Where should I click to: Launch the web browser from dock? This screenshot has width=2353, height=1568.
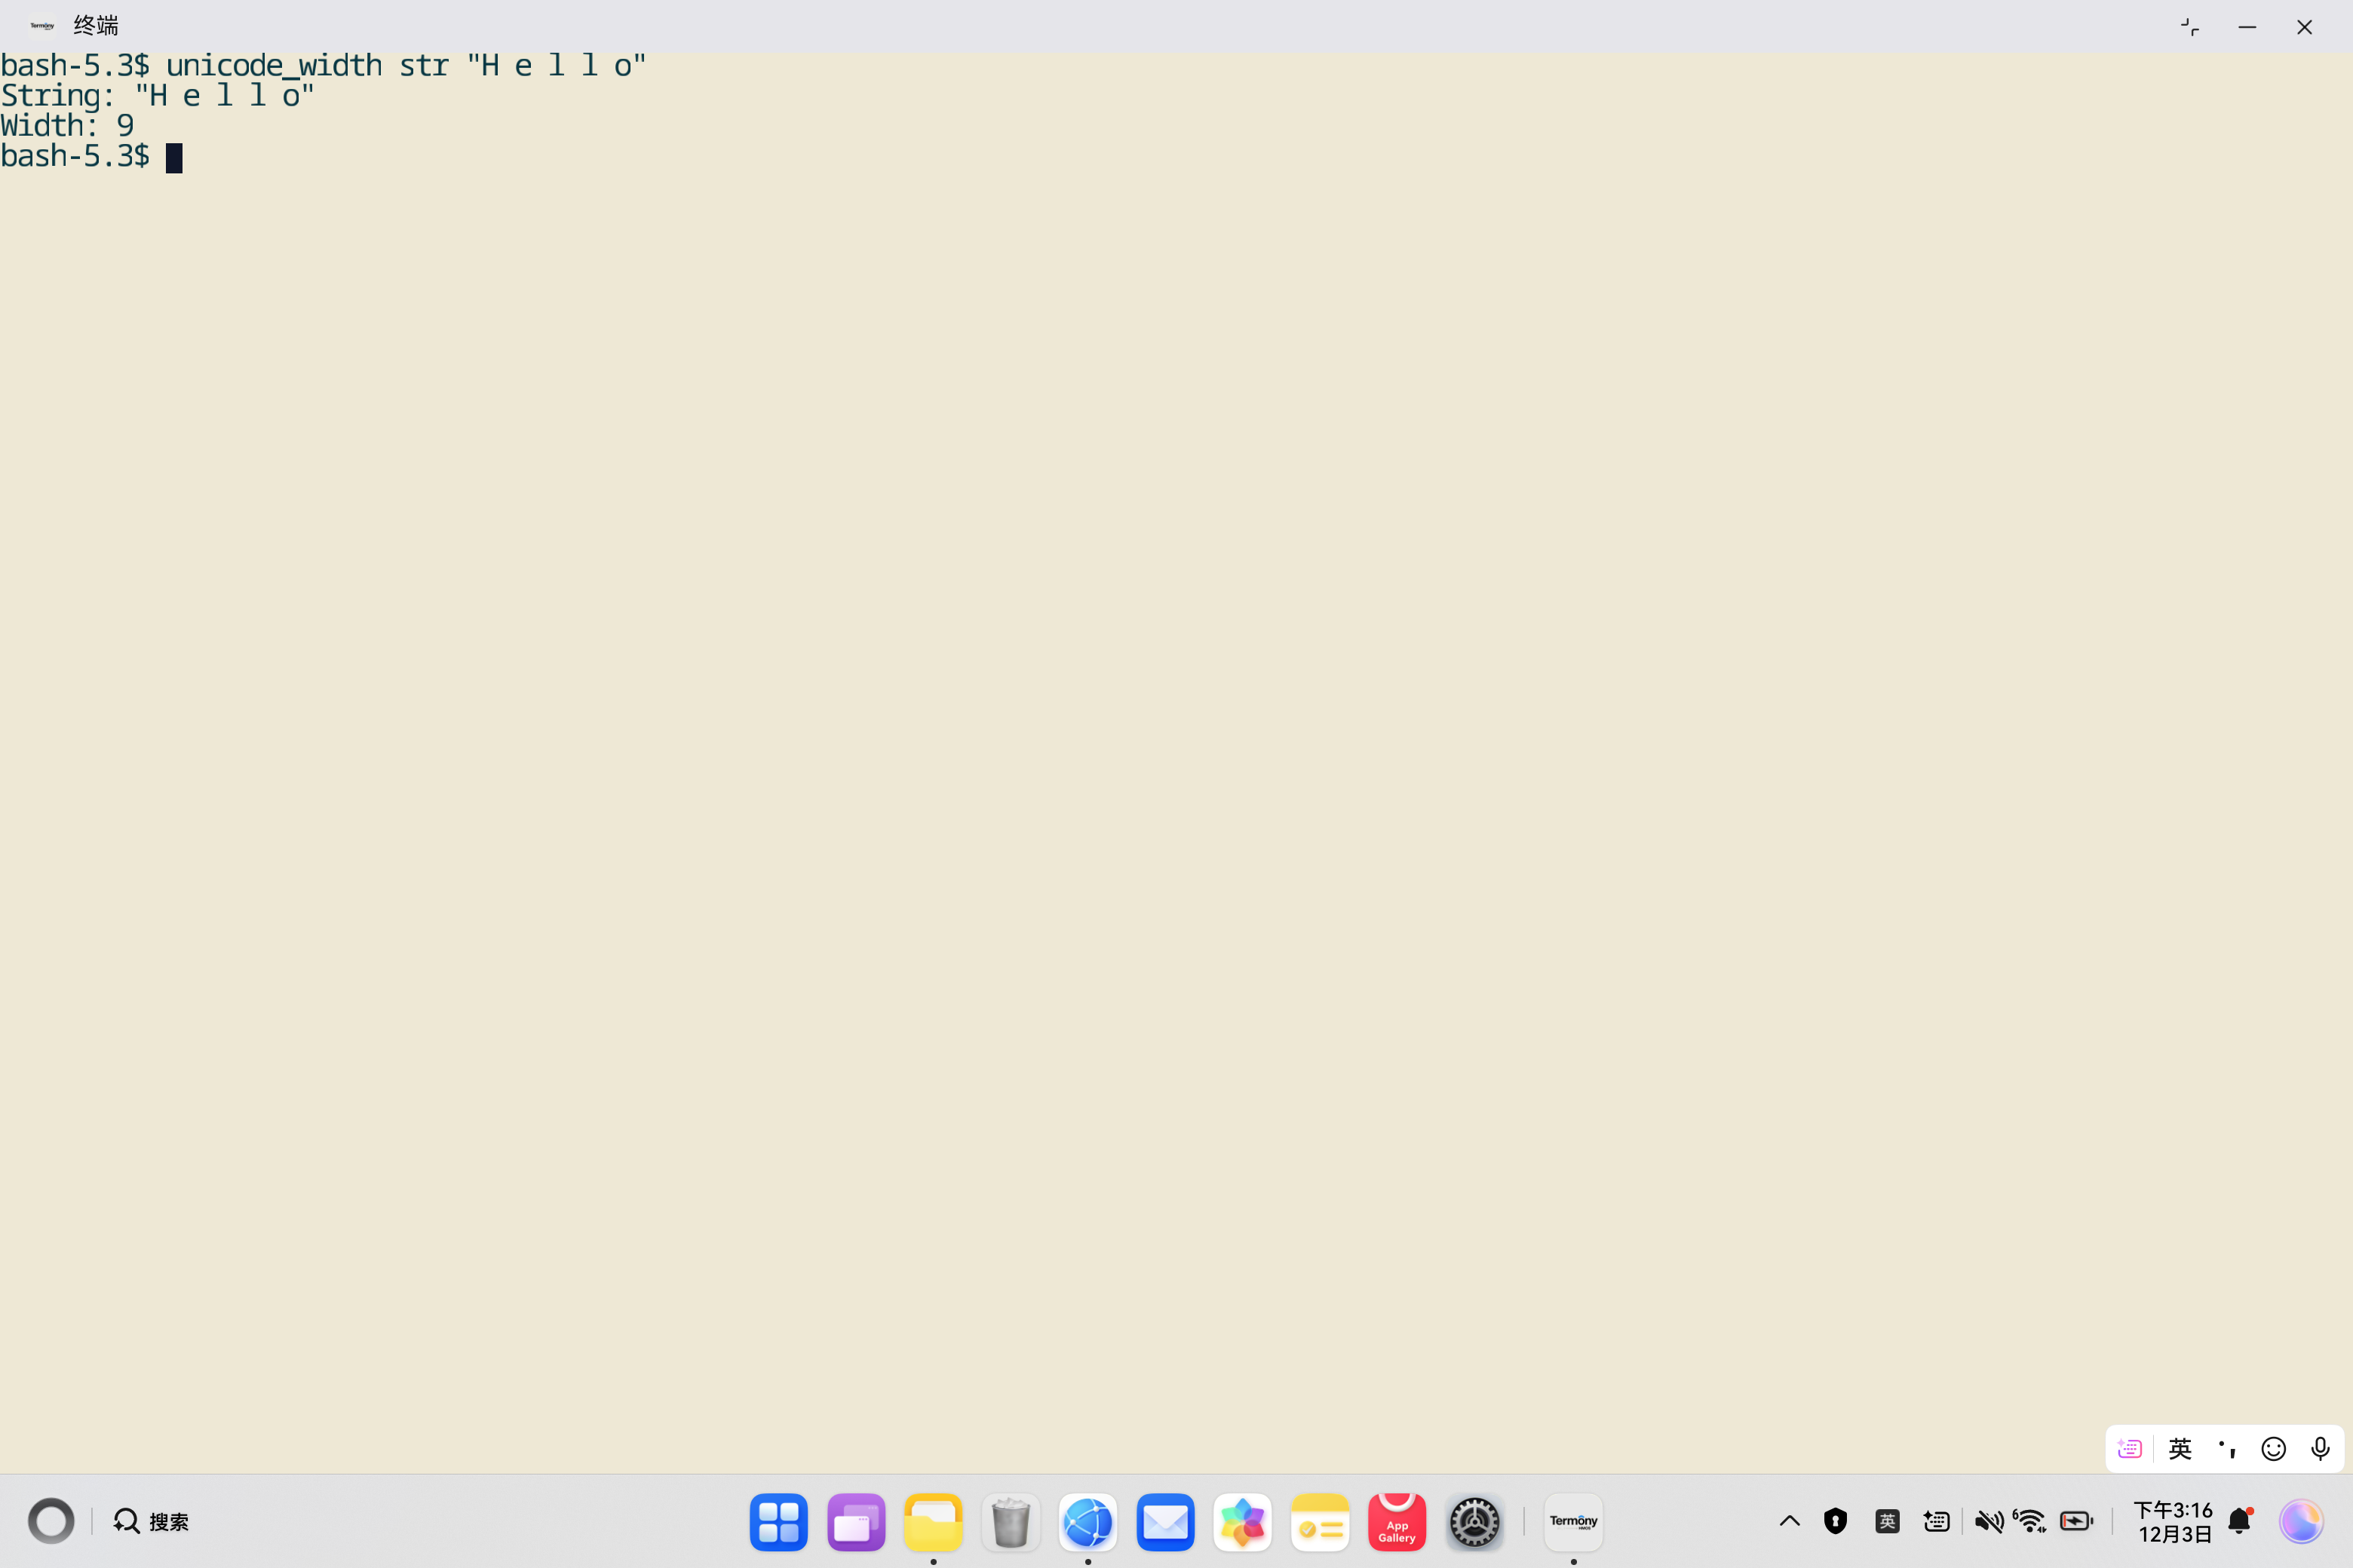pyautogui.click(x=1088, y=1521)
